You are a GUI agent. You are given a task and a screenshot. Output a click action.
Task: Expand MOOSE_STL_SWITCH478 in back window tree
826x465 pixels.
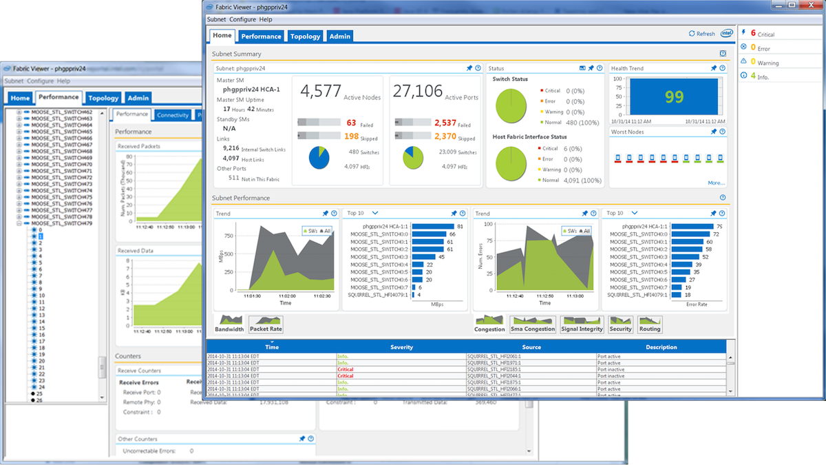coord(19,217)
